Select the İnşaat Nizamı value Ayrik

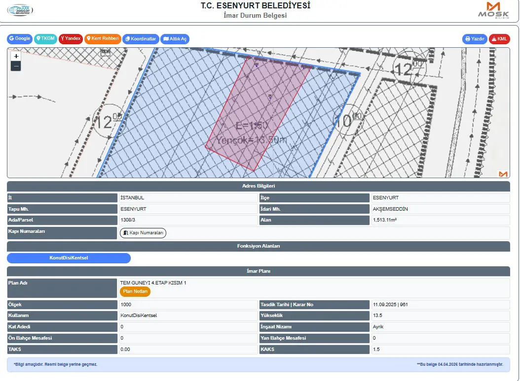[378, 327]
